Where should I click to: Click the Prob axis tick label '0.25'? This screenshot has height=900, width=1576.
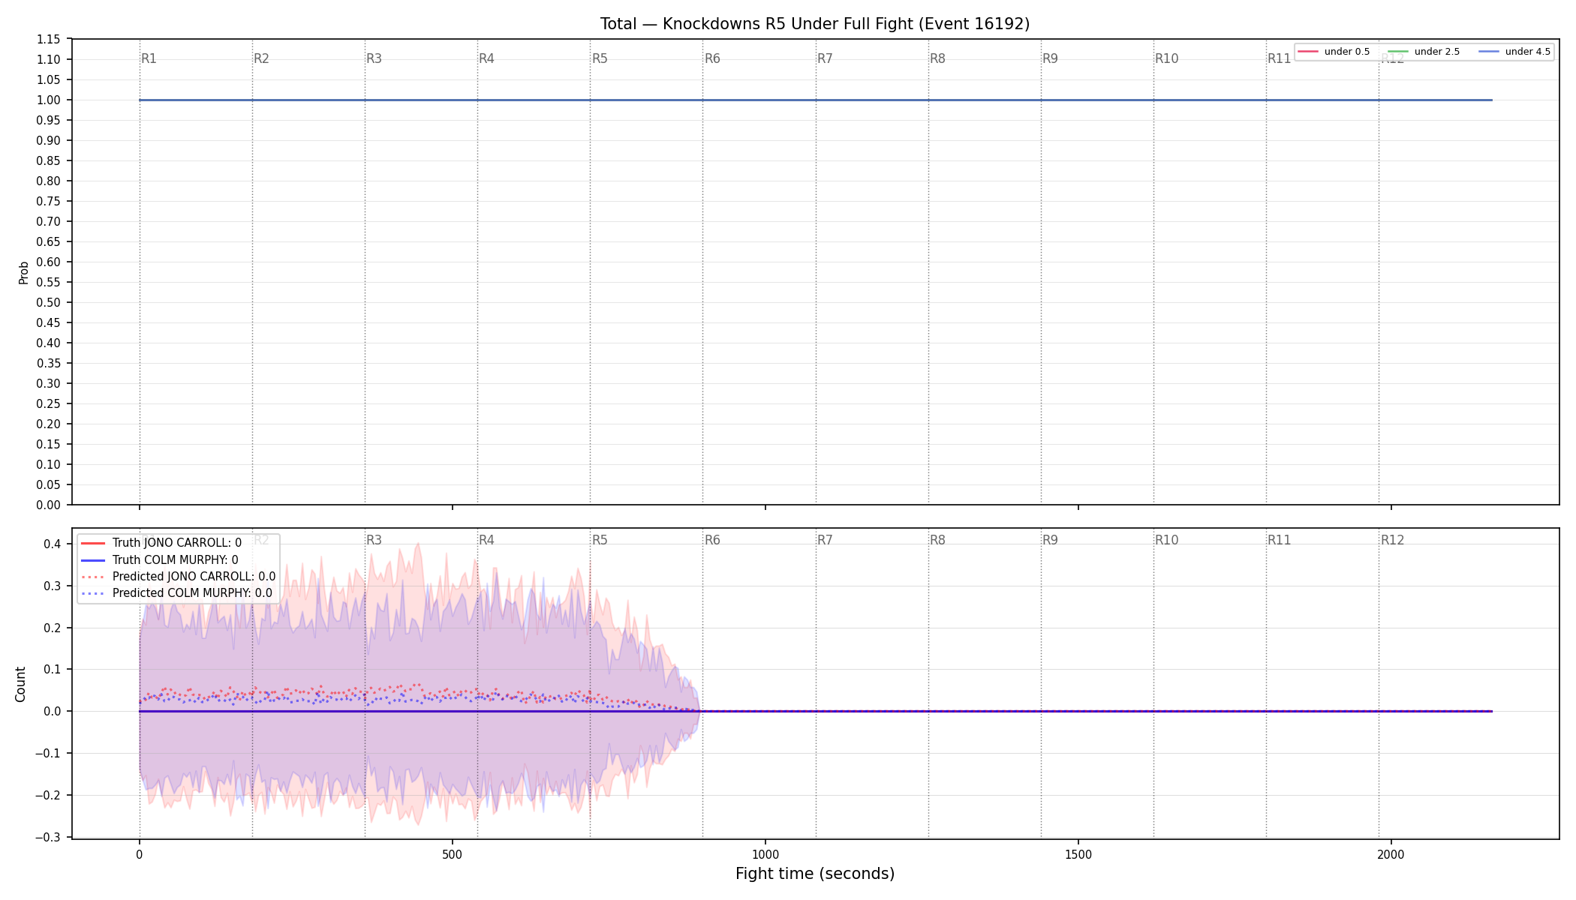(49, 403)
